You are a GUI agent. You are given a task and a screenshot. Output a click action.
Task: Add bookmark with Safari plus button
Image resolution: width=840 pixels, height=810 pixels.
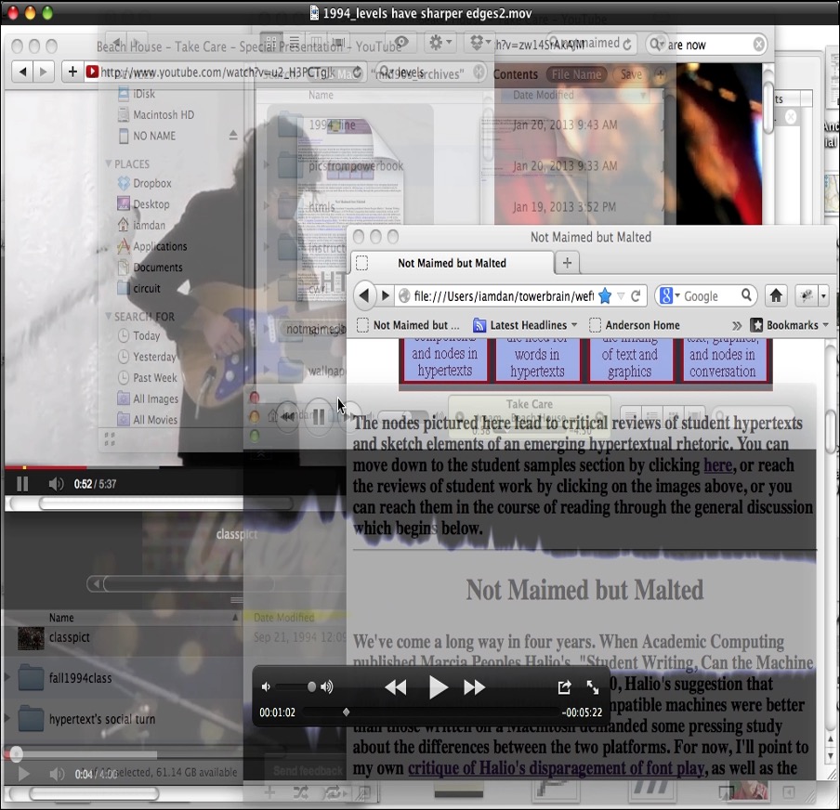[72, 72]
